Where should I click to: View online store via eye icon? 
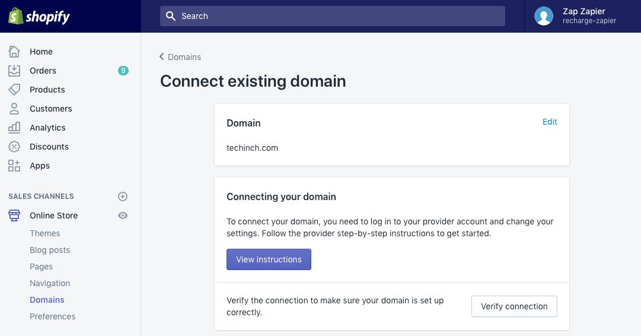(123, 215)
